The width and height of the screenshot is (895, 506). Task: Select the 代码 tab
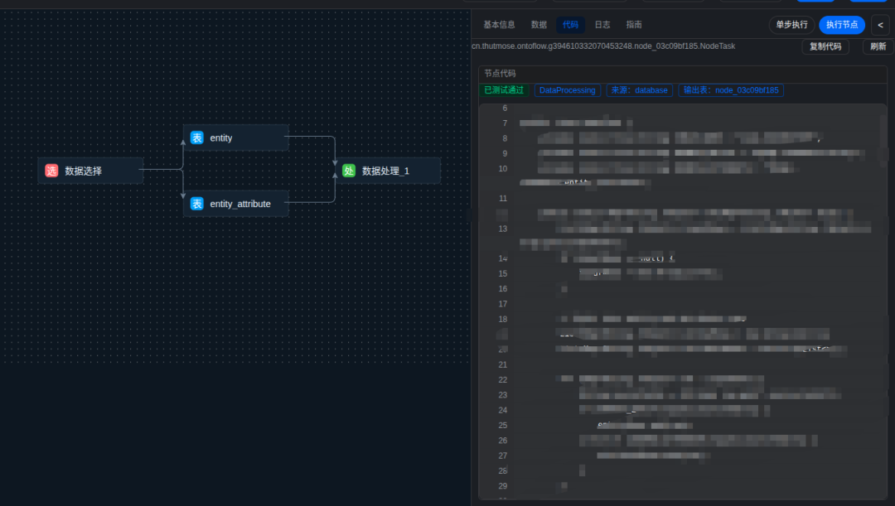pos(570,25)
